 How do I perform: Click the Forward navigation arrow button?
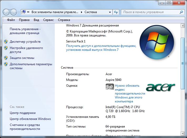[13, 12]
